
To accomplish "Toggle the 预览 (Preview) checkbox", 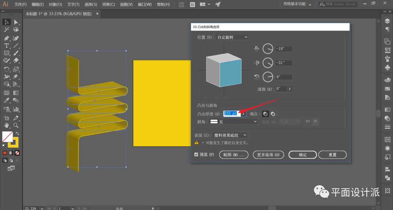I will pos(196,155).
